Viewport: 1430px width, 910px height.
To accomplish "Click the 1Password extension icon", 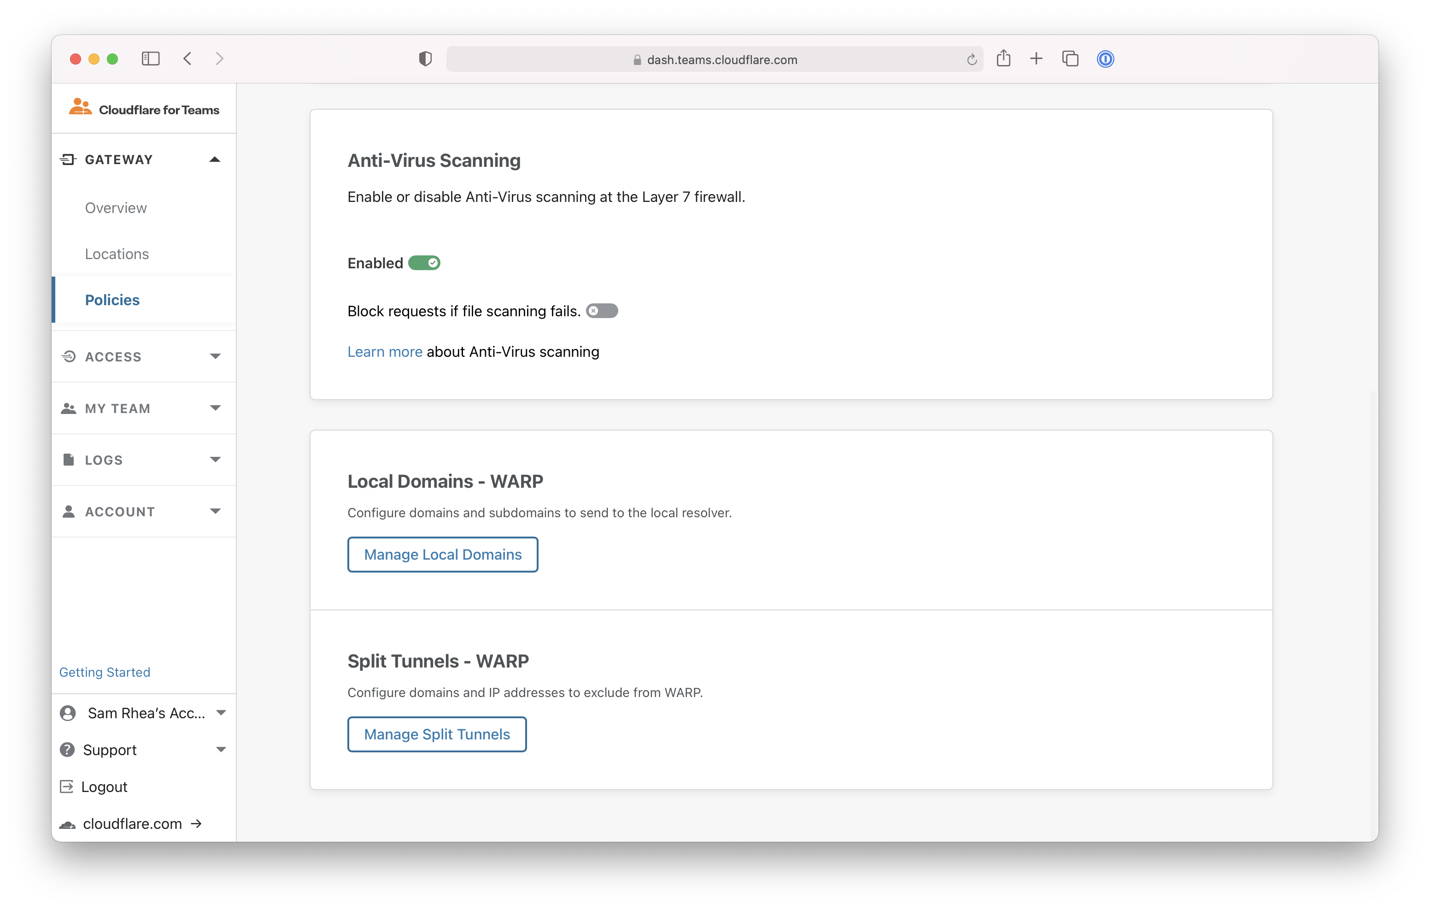I will point(1105,59).
